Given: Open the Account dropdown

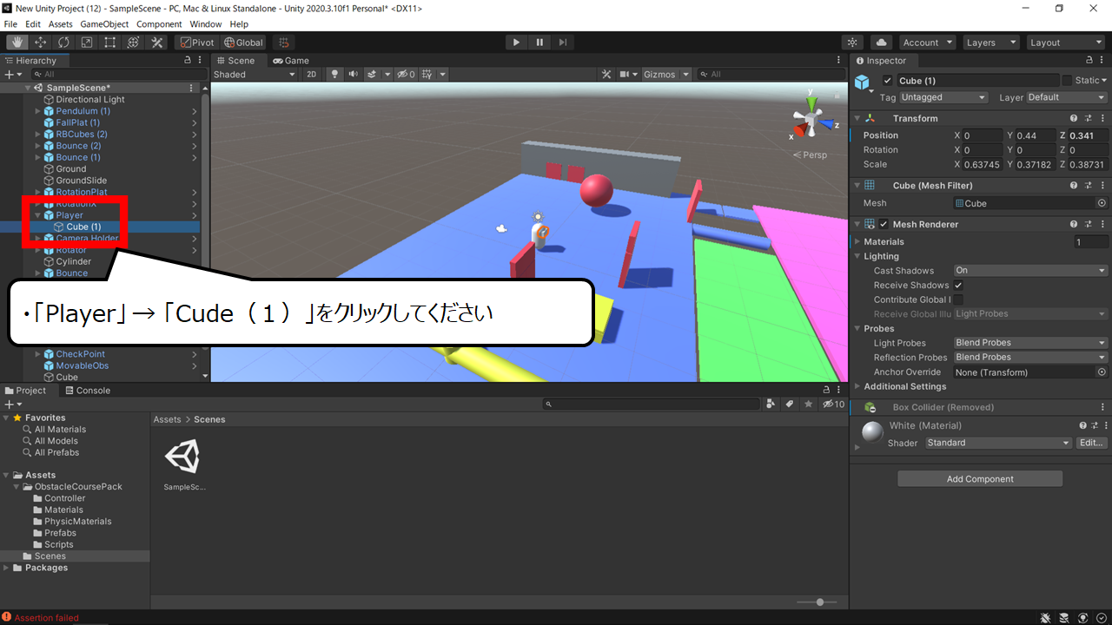Looking at the screenshot, I should tap(927, 43).
